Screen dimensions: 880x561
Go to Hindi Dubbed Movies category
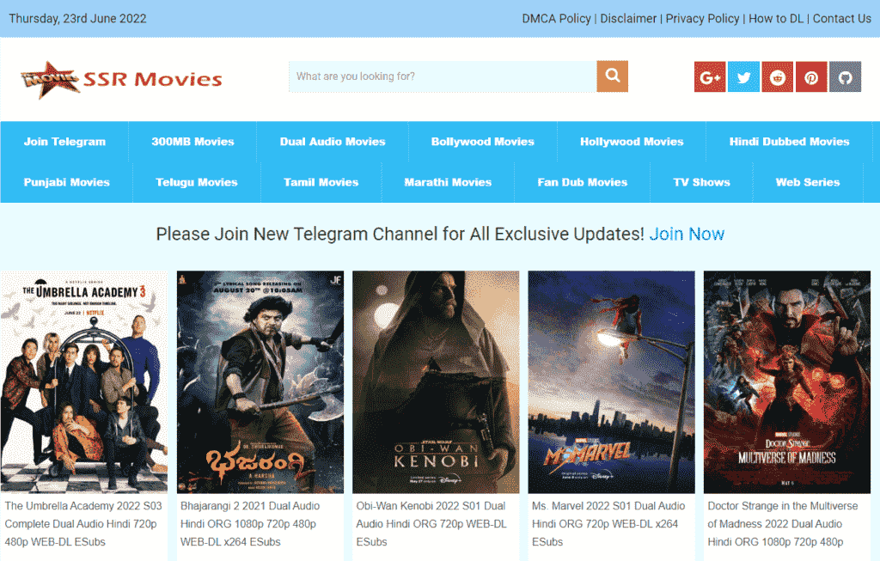(x=789, y=142)
